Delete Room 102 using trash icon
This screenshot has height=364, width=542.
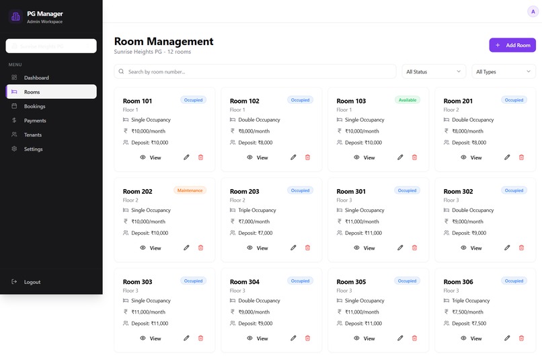point(307,157)
